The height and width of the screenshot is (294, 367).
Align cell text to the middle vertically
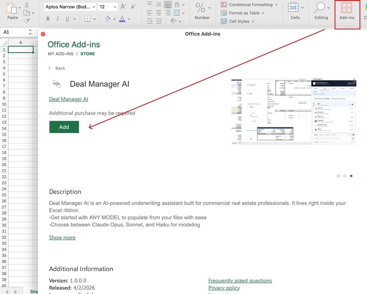[x=159, y=5]
